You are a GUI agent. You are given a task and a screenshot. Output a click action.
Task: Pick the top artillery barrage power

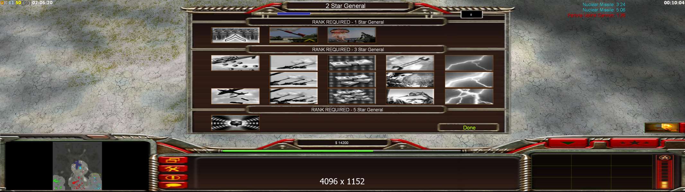294,63
